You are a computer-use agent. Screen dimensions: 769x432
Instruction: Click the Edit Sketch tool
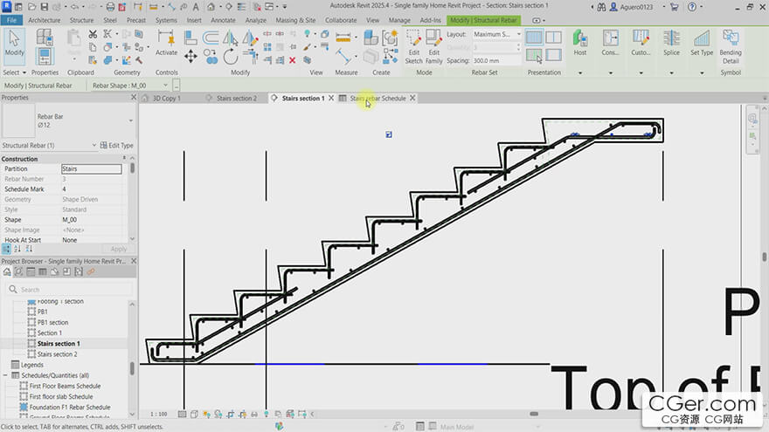[x=413, y=45]
